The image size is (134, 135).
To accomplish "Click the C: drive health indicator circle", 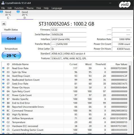I will (x=1, y=12).
